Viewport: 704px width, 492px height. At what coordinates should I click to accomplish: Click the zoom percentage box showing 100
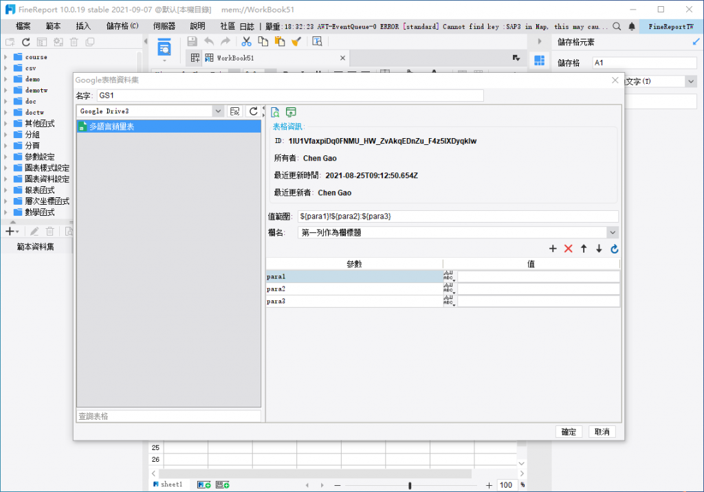coord(506,485)
